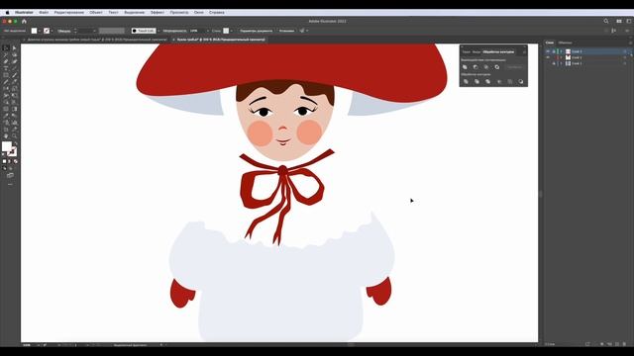Click the Divide pathfinder icon
Viewport: 634px width, 356px height.
(x=466, y=81)
